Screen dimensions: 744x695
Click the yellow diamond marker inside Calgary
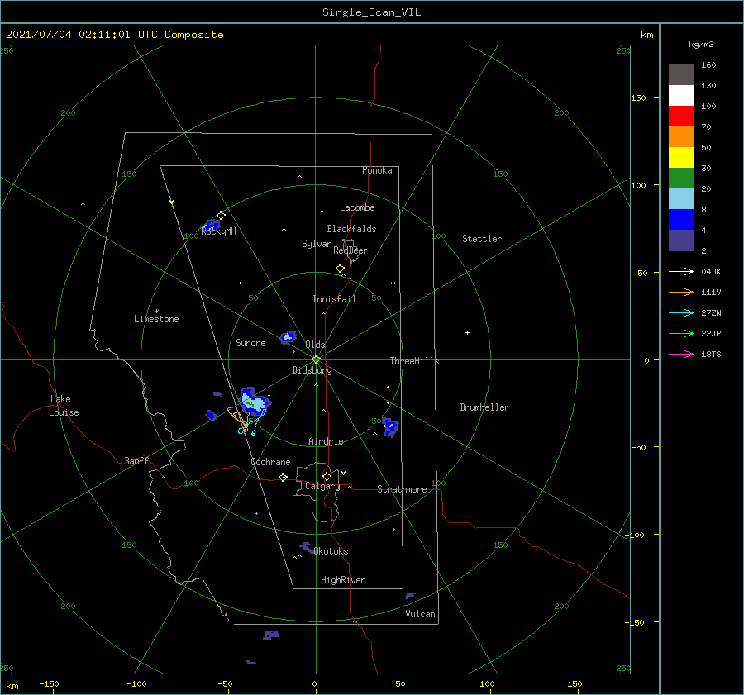pos(327,476)
